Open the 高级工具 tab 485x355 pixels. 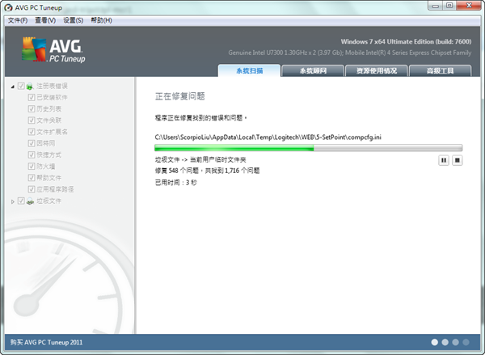coord(441,70)
